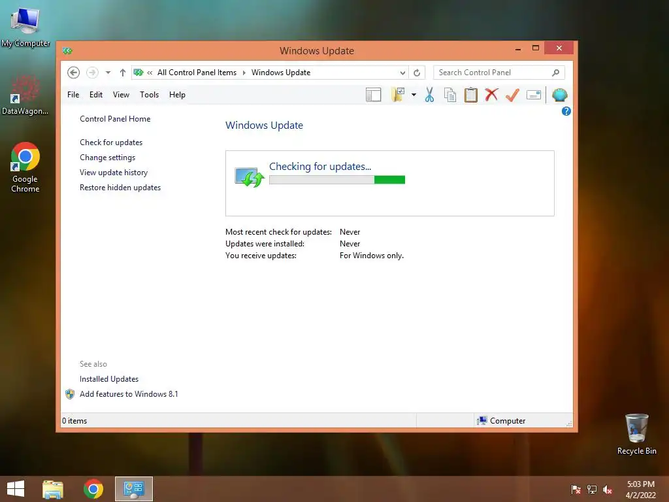Click the folder options toolbar icon
The image size is (669, 502).
click(398, 95)
